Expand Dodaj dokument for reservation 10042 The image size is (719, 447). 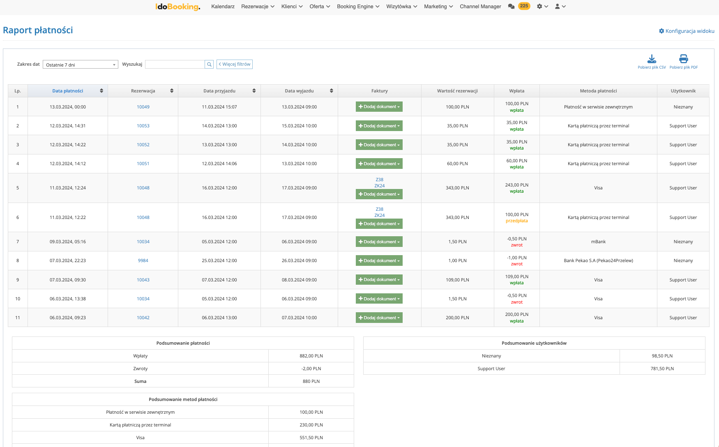point(379,318)
